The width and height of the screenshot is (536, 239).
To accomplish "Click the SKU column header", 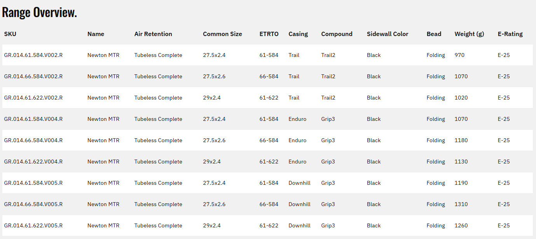I will [10, 34].
